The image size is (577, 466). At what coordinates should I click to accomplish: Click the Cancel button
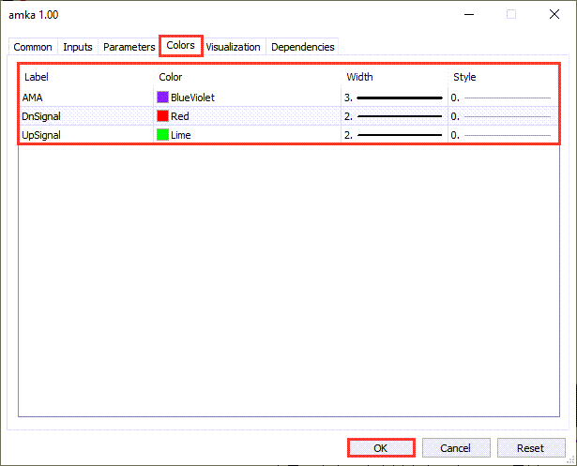click(x=456, y=448)
